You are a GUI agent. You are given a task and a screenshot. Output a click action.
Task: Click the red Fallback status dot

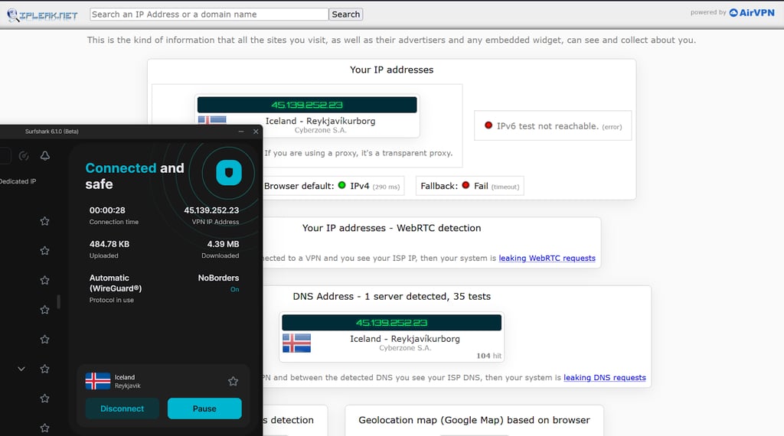coord(465,185)
